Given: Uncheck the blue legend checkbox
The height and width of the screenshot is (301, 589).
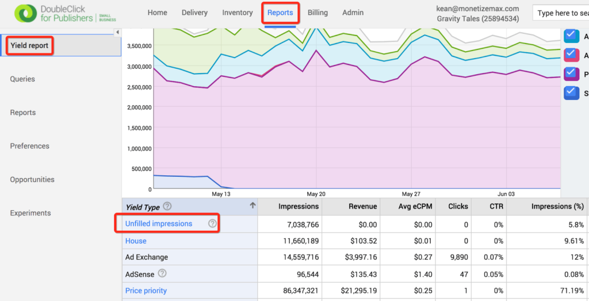Looking at the screenshot, I should click(571, 92).
